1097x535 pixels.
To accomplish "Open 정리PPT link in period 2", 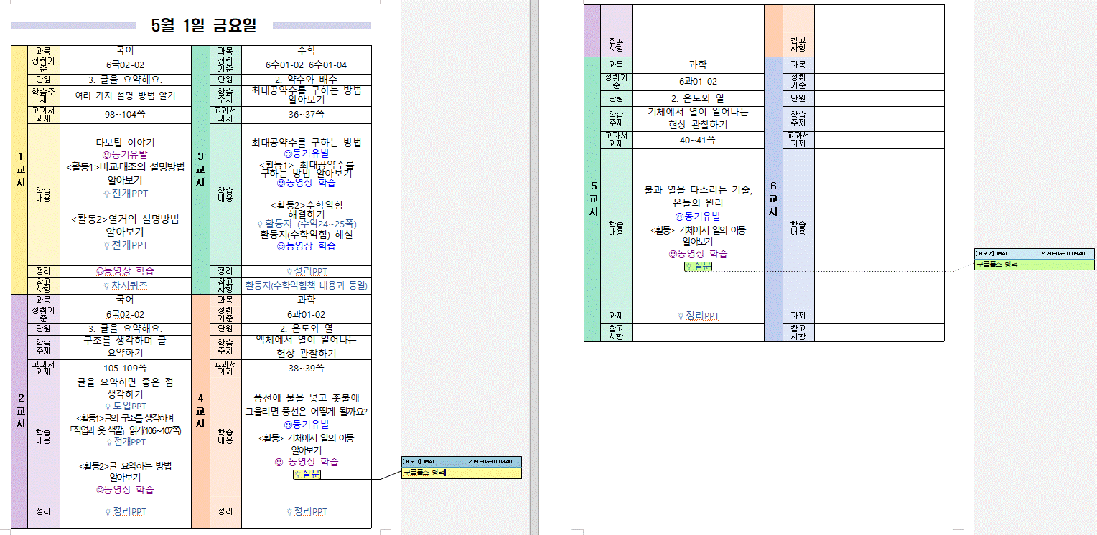I will [126, 512].
